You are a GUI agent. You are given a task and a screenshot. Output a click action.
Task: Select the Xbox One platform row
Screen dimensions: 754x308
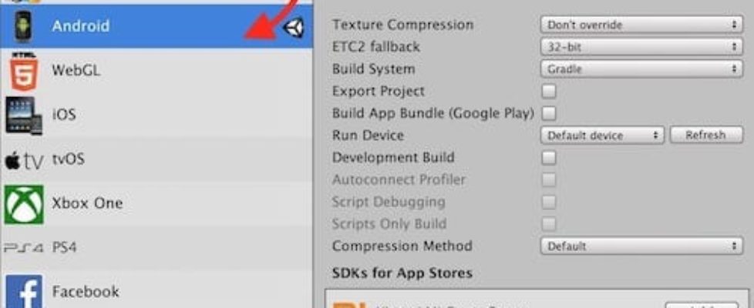click(x=154, y=204)
